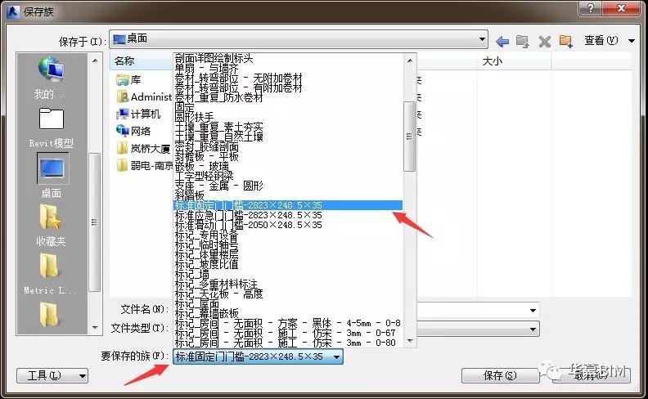Move places sidebar down with arrow
This screenshot has height=399, width=648.
95,328
